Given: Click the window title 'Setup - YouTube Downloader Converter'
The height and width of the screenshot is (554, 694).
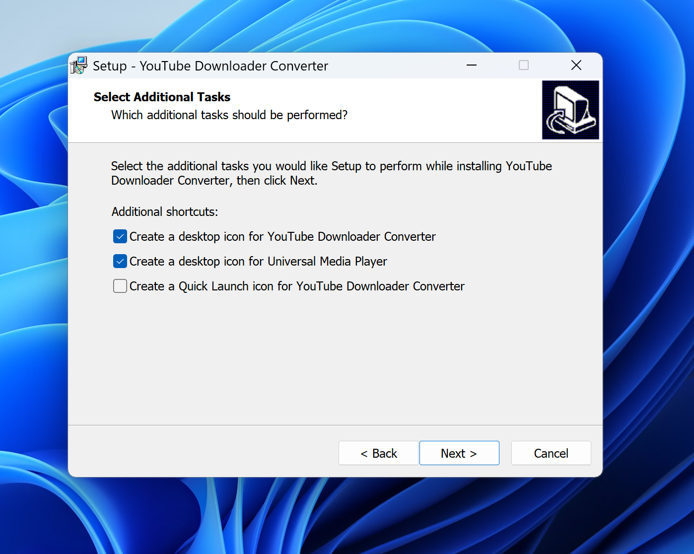Looking at the screenshot, I should tap(210, 66).
